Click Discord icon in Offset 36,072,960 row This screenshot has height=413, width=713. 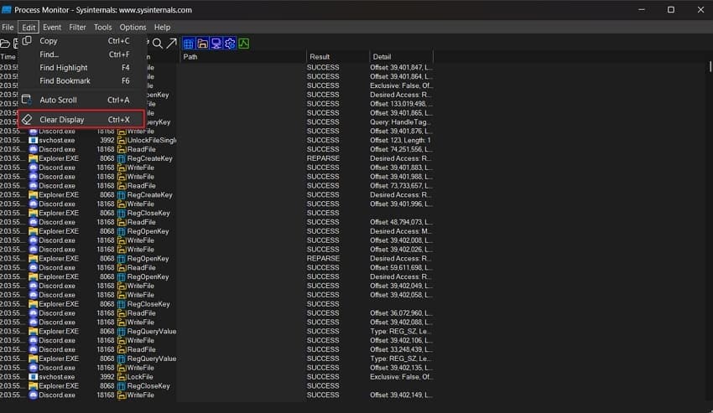pos(34,313)
